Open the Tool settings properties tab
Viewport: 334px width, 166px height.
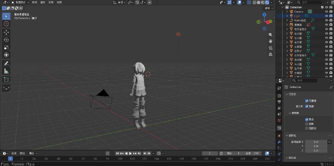[x=279, y=88]
